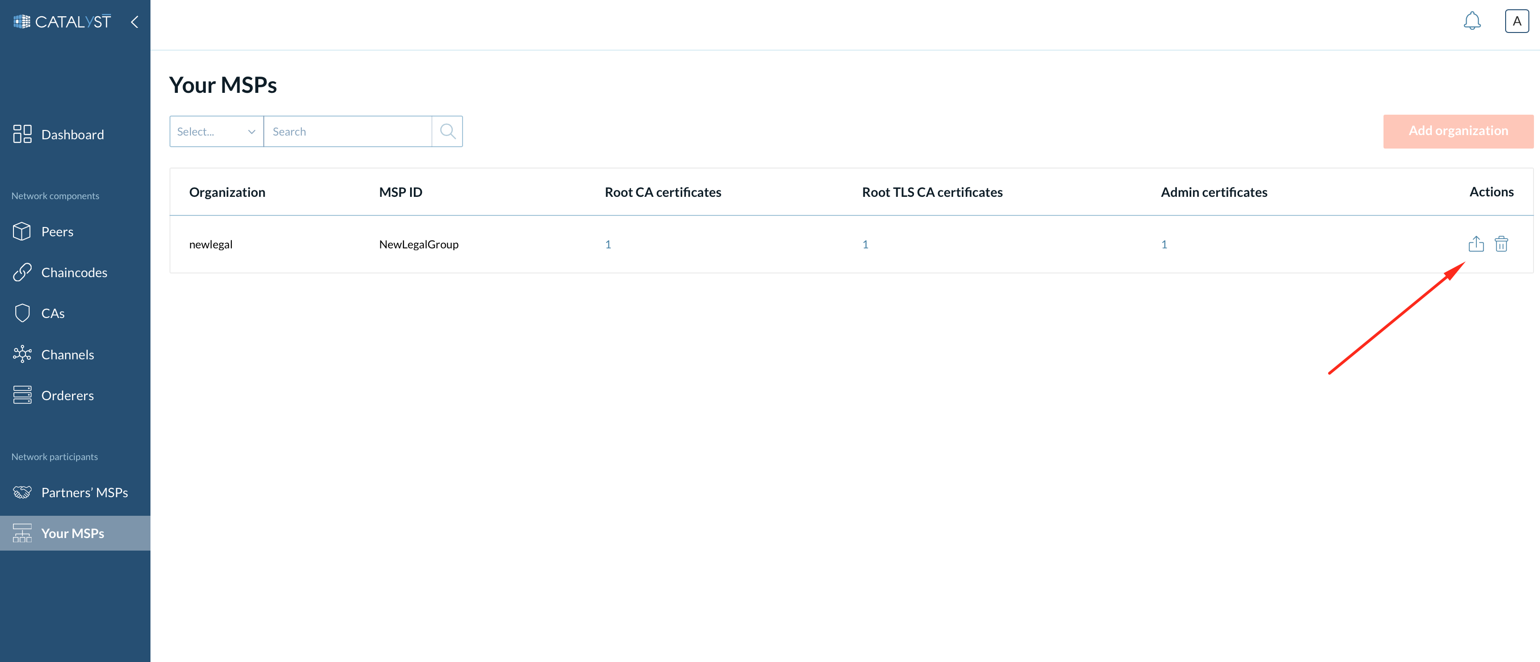
Task: Open Orderers via its sidebar icon
Action: (22, 395)
